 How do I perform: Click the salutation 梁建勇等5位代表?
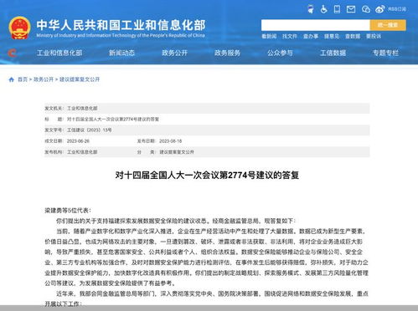pyautogui.click(x=68, y=211)
